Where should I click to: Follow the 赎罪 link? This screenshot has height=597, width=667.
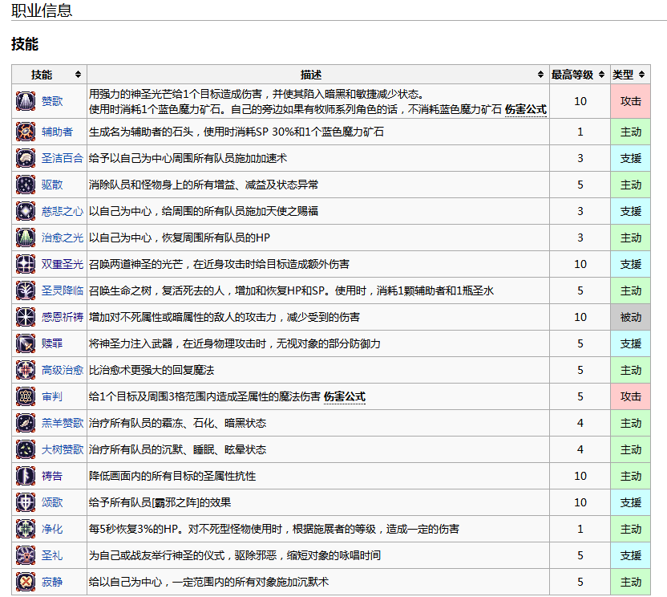[52, 343]
